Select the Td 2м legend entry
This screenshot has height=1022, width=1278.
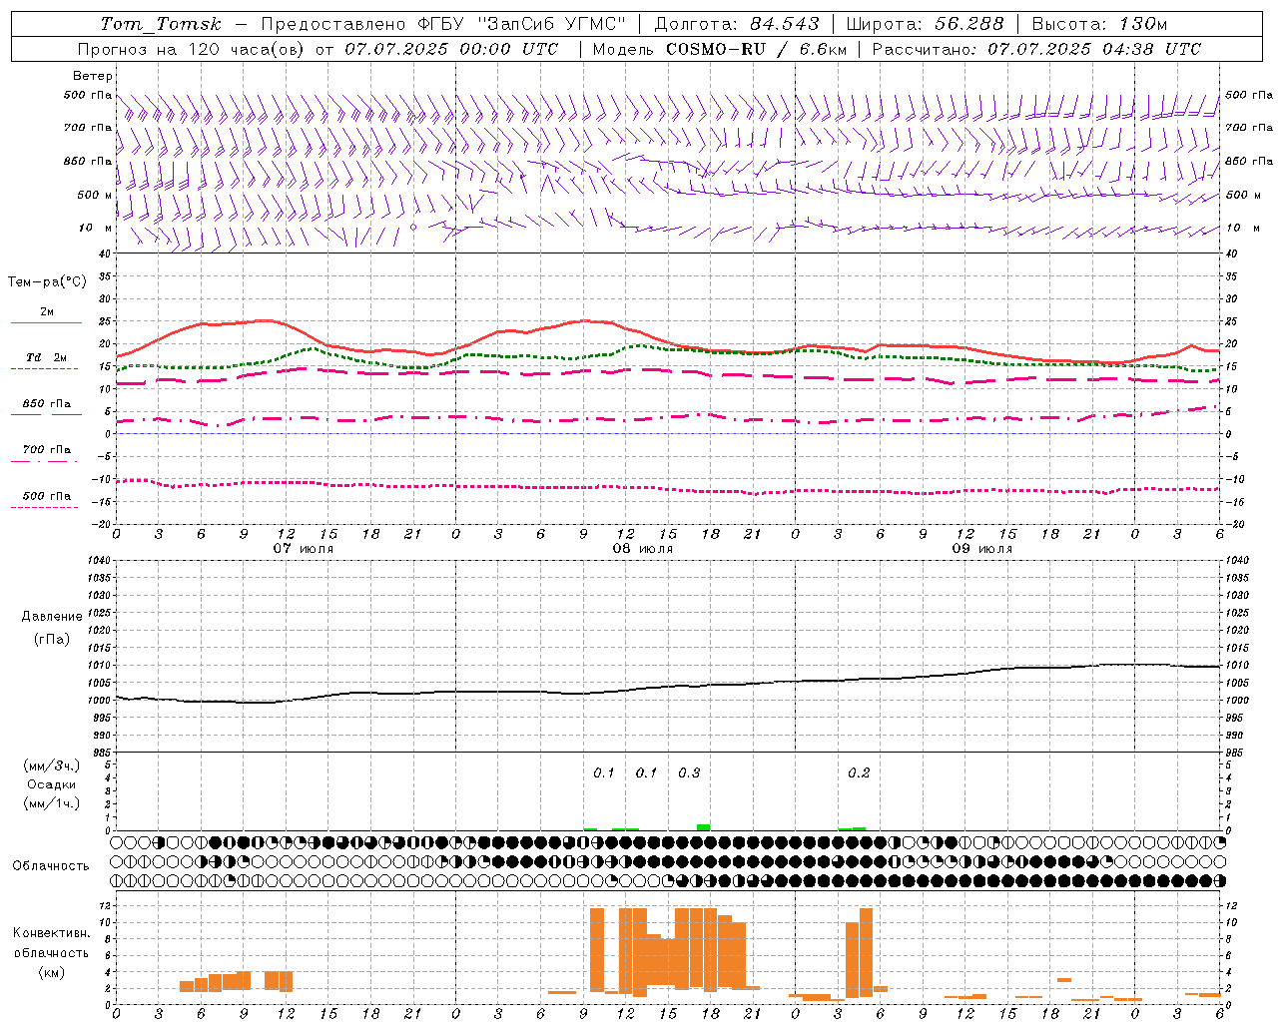[x=46, y=357]
